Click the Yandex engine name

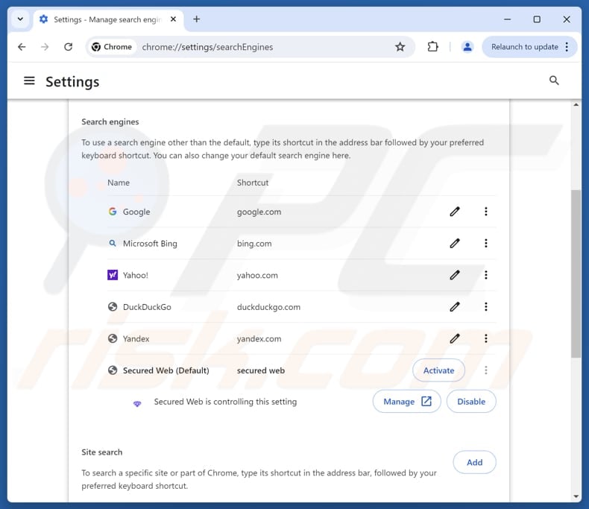point(136,338)
